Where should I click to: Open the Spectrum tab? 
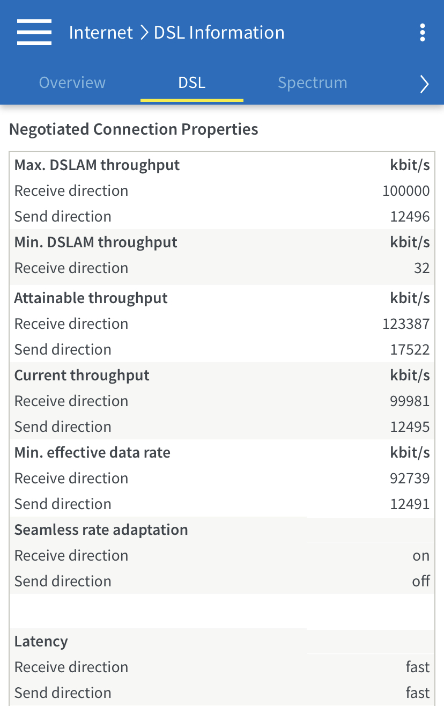313,83
